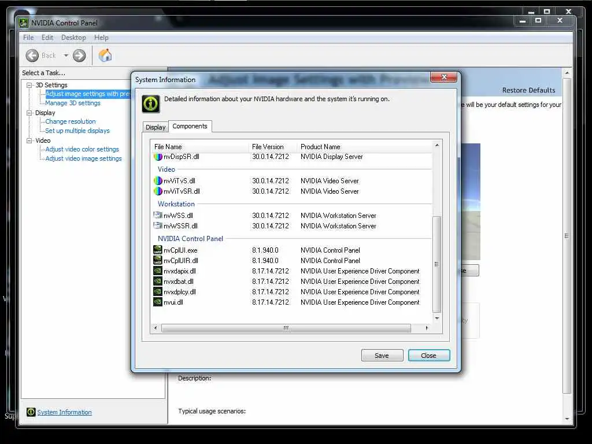592x444 pixels.
Task: Click the nvxdplcy.dll file icon
Action: [157, 291]
